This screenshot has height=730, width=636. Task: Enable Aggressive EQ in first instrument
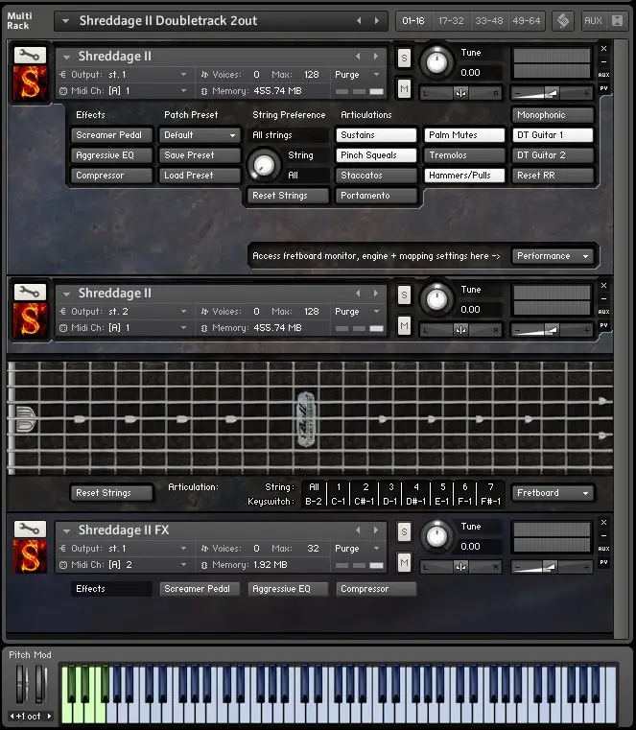(x=111, y=155)
